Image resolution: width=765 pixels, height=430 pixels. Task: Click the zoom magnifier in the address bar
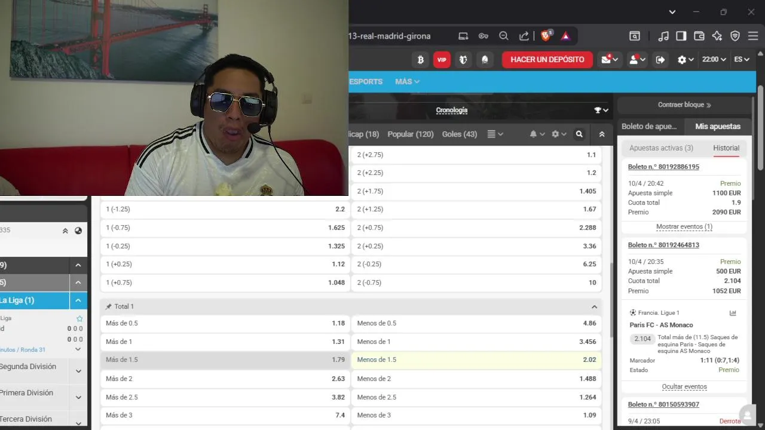(x=504, y=36)
